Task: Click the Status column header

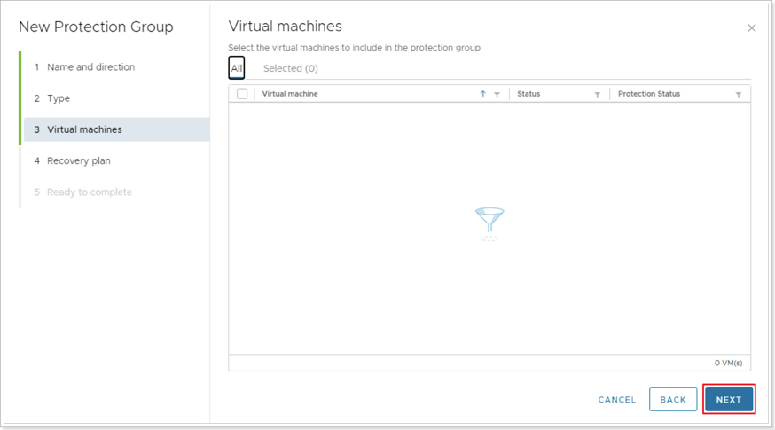Action: coord(528,94)
